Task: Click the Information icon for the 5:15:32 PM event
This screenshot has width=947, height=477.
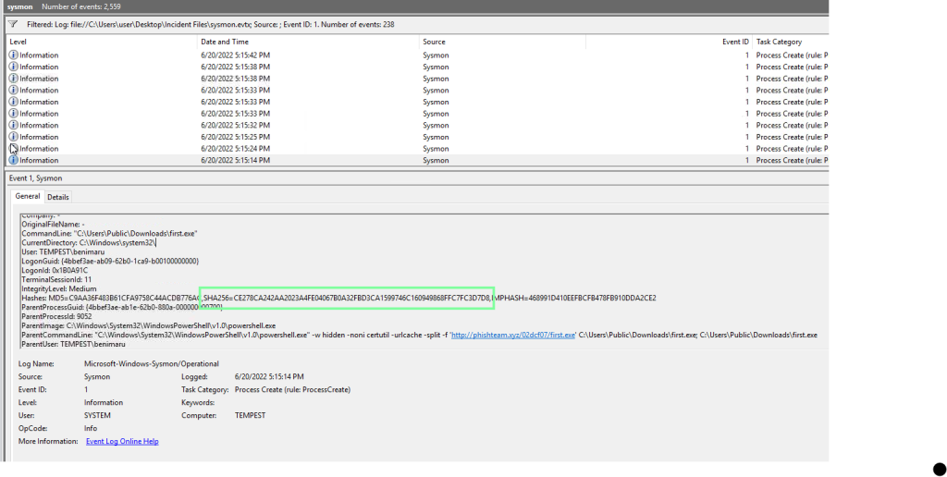Action: tap(13, 125)
